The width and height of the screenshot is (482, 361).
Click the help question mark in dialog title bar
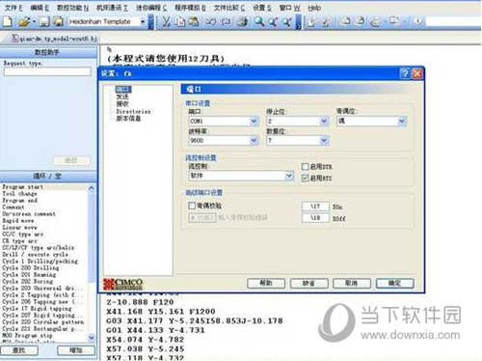(405, 73)
